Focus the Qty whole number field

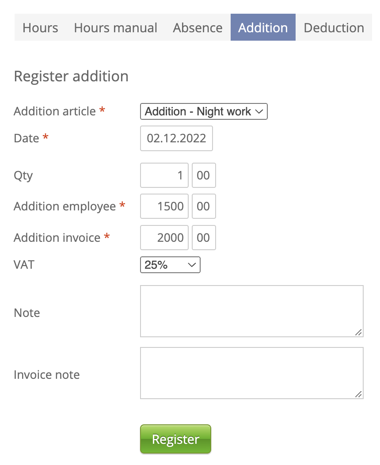(x=164, y=175)
